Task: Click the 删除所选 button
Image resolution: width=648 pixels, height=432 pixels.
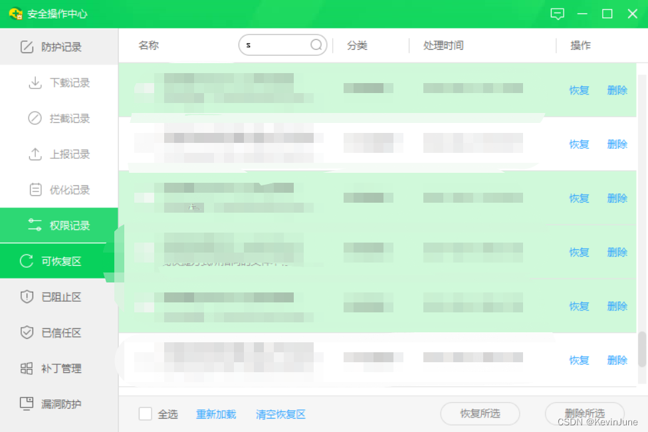Action: click(584, 413)
